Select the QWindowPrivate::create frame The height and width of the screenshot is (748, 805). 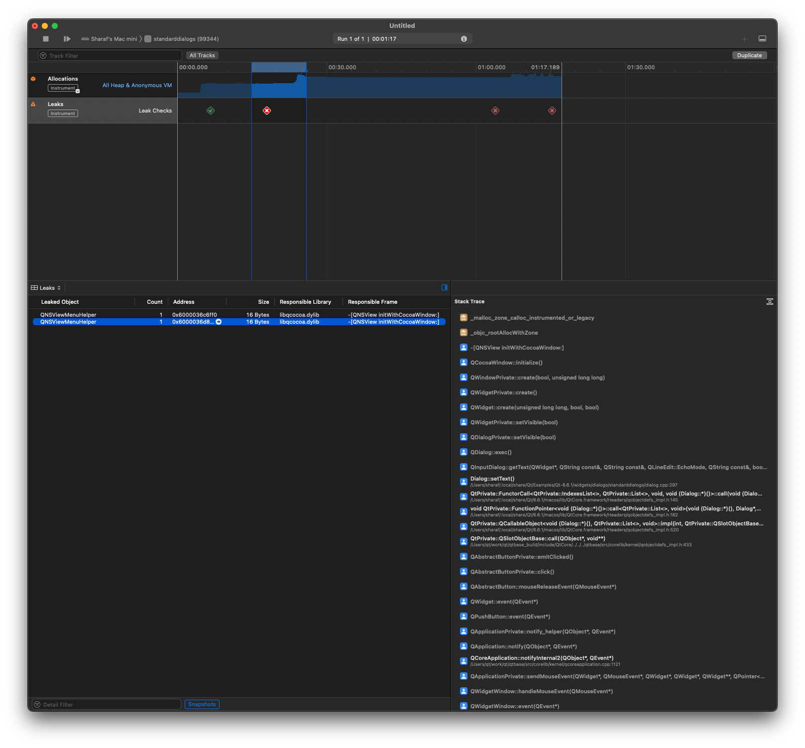pyautogui.click(x=538, y=377)
